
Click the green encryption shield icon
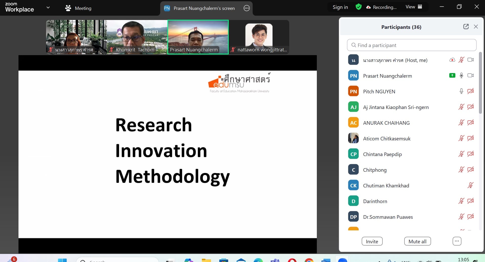point(358,7)
